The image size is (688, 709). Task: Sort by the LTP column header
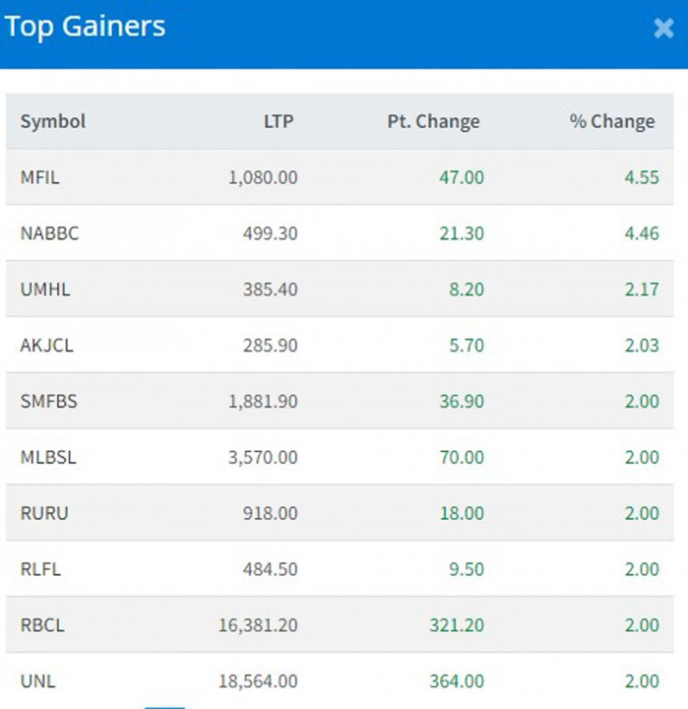[x=279, y=121]
